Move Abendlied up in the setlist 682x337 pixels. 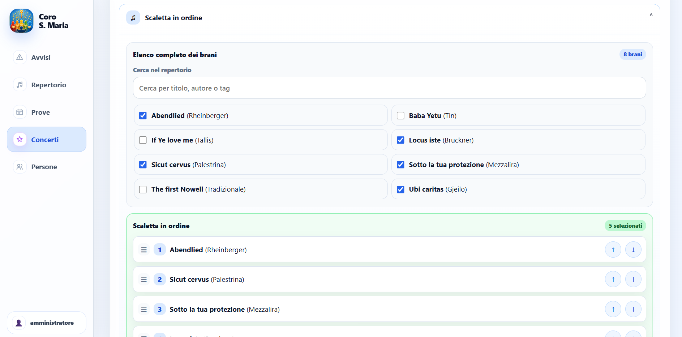coord(613,250)
